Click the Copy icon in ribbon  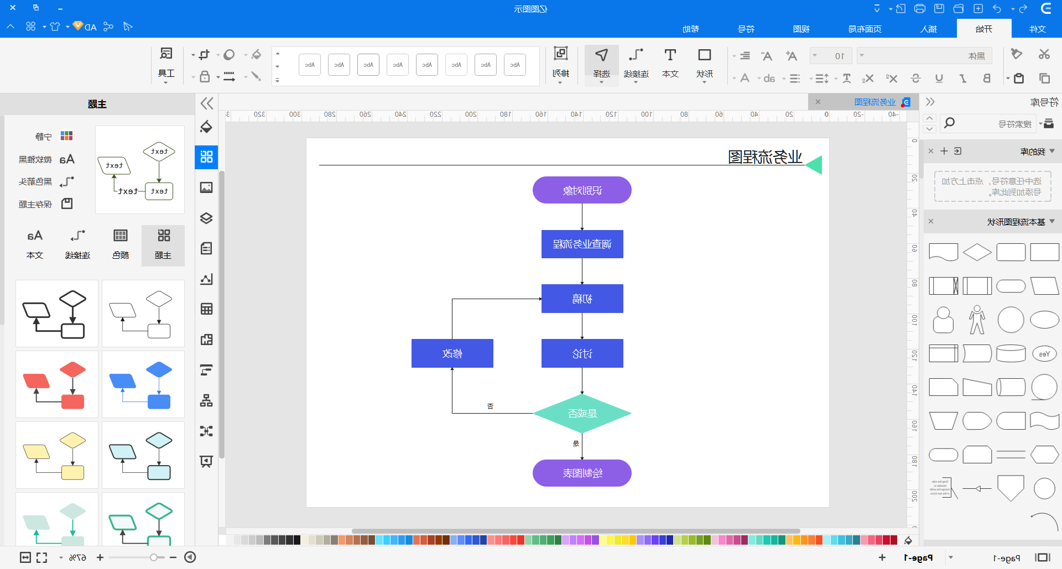[x=1044, y=78]
